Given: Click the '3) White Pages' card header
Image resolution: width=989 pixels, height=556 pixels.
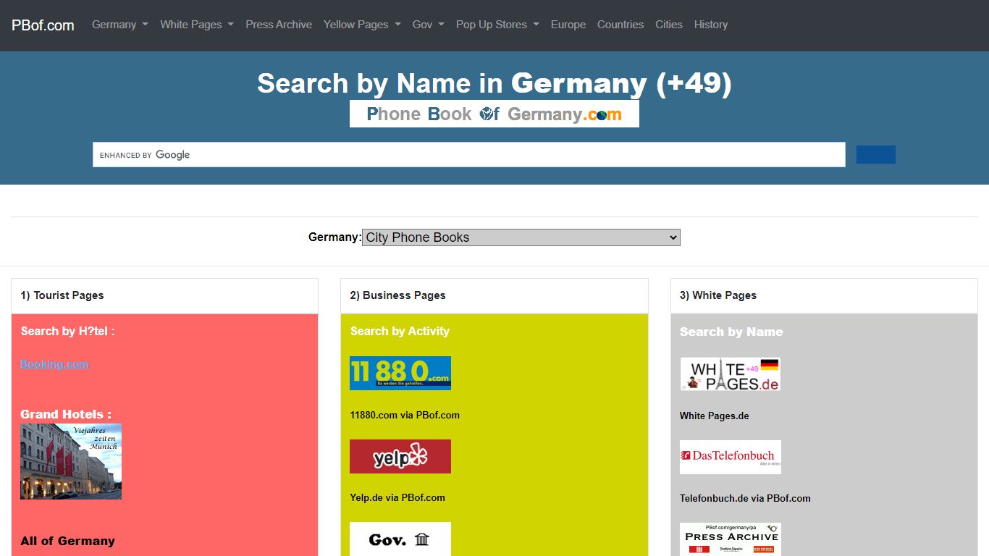Looking at the screenshot, I should click(824, 295).
